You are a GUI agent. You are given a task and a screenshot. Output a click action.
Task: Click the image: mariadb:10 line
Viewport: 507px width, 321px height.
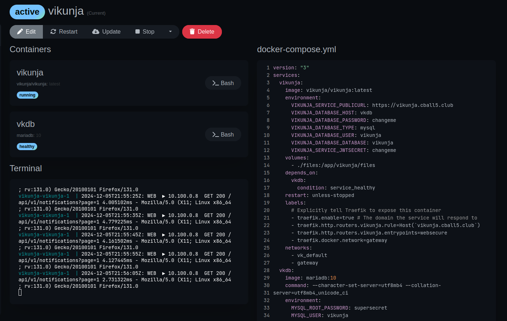(x=310, y=278)
